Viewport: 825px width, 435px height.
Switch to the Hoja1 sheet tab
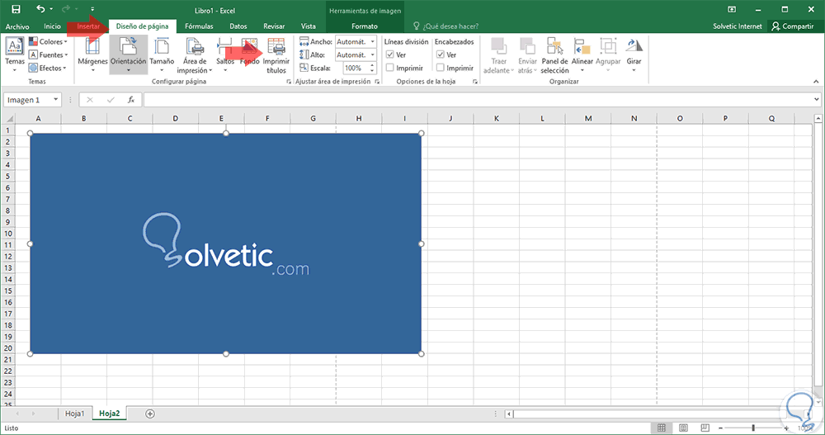[x=75, y=414]
